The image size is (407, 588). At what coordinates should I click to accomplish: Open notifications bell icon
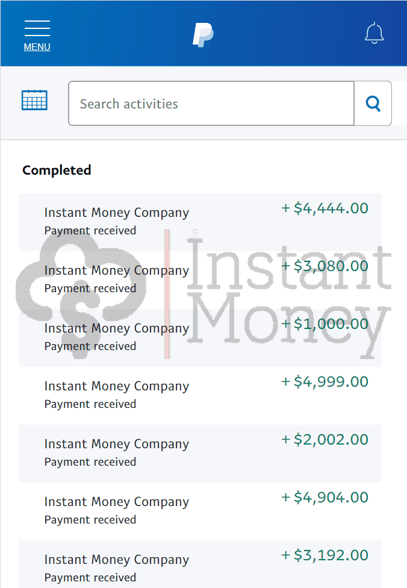click(x=374, y=33)
